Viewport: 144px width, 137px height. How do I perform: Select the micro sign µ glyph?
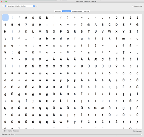pyautogui.click(x=117, y=53)
